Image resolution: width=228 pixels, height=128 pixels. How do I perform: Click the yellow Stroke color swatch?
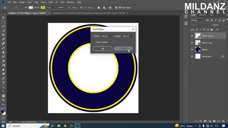(x=43, y=7)
